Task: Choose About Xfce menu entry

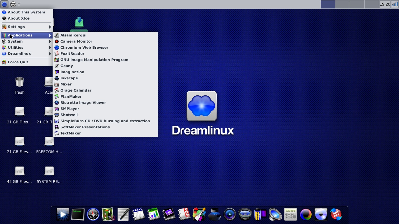Action: coord(27,18)
